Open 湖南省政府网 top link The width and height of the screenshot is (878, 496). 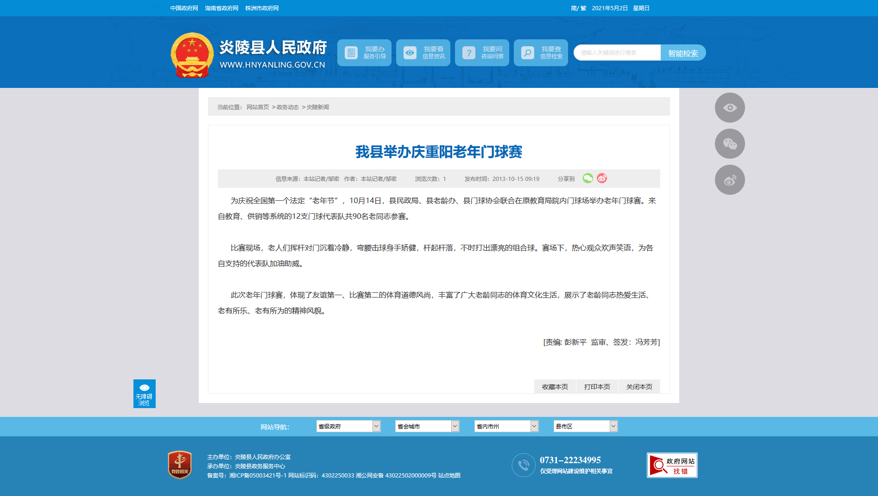coord(221,8)
